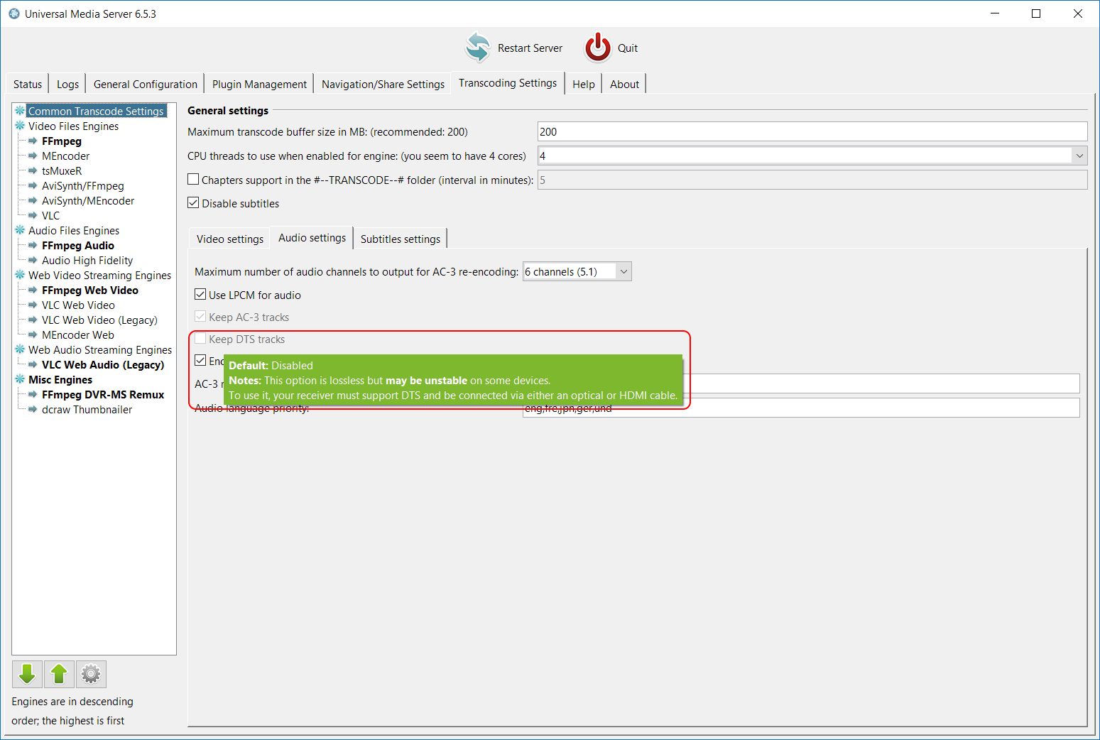The image size is (1100, 740).
Task: Select the VLC video engine entry
Action: coord(50,215)
